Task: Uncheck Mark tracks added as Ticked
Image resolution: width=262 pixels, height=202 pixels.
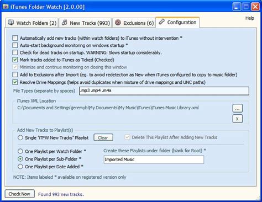Action: (x=15, y=60)
